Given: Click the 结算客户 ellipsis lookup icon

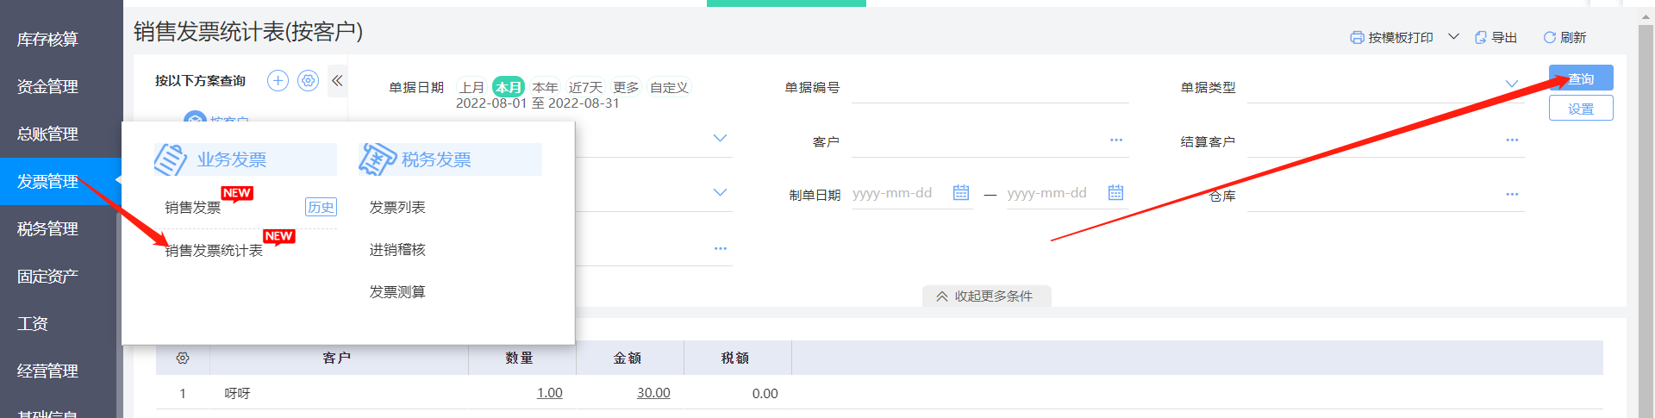Looking at the screenshot, I should point(1512,140).
